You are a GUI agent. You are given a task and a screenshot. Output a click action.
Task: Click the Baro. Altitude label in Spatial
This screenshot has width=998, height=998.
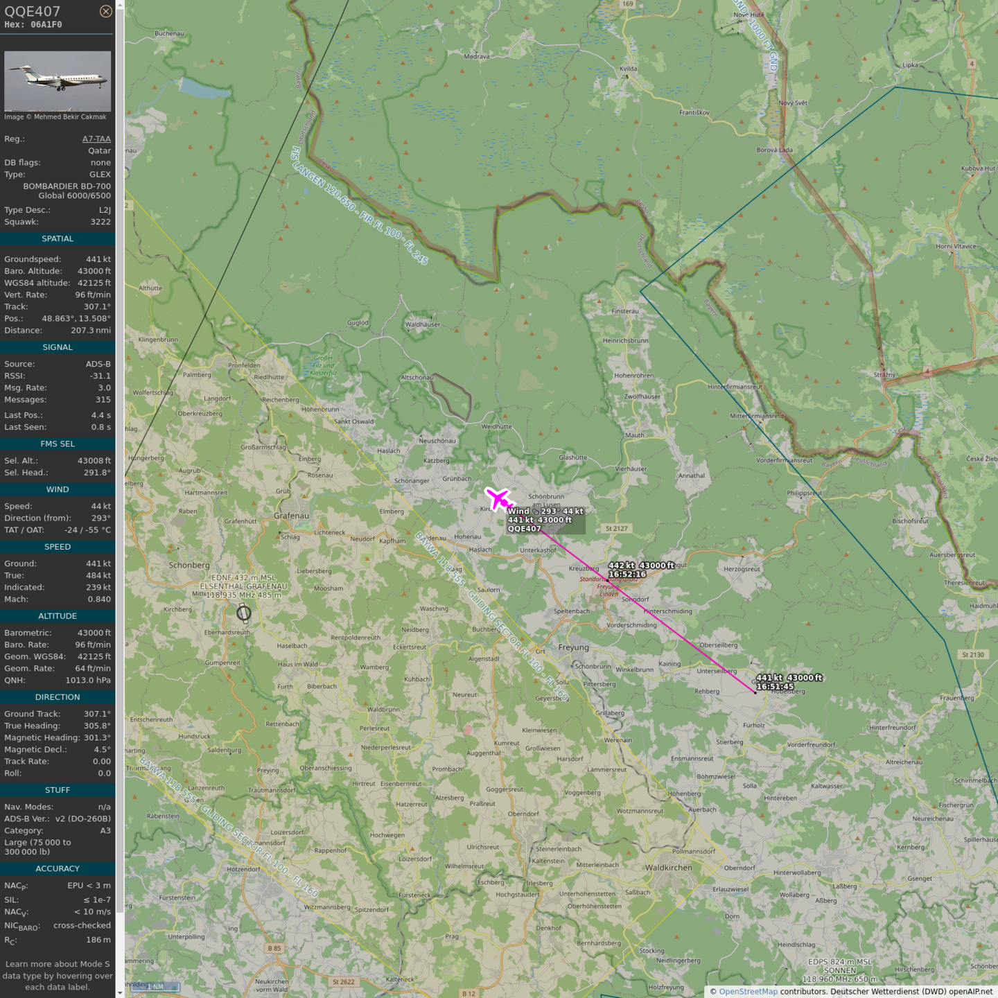point(33,271)
